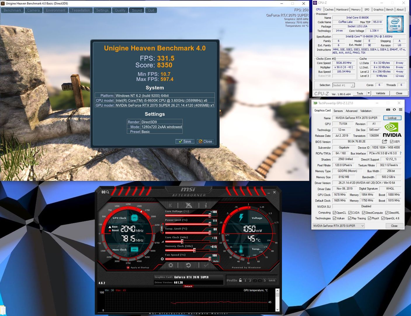Viewport: 411px width, 316px height.
Task: Toggle the DirectCompute checkbox in GPU-Z
Action: (x=364, y=213)
